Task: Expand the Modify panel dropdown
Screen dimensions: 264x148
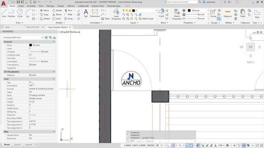Action: [60, 23]
